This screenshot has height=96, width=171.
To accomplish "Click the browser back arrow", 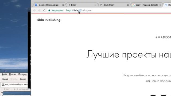I will [34, 10].
